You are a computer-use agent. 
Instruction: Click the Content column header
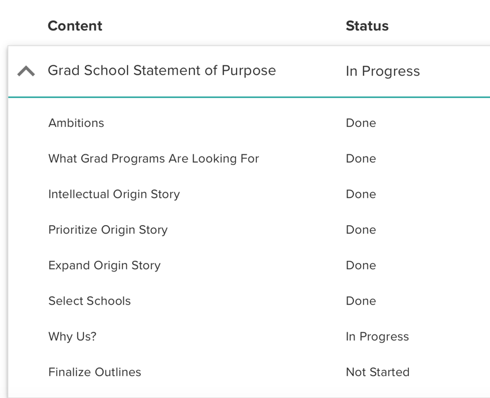coord(75,26)
